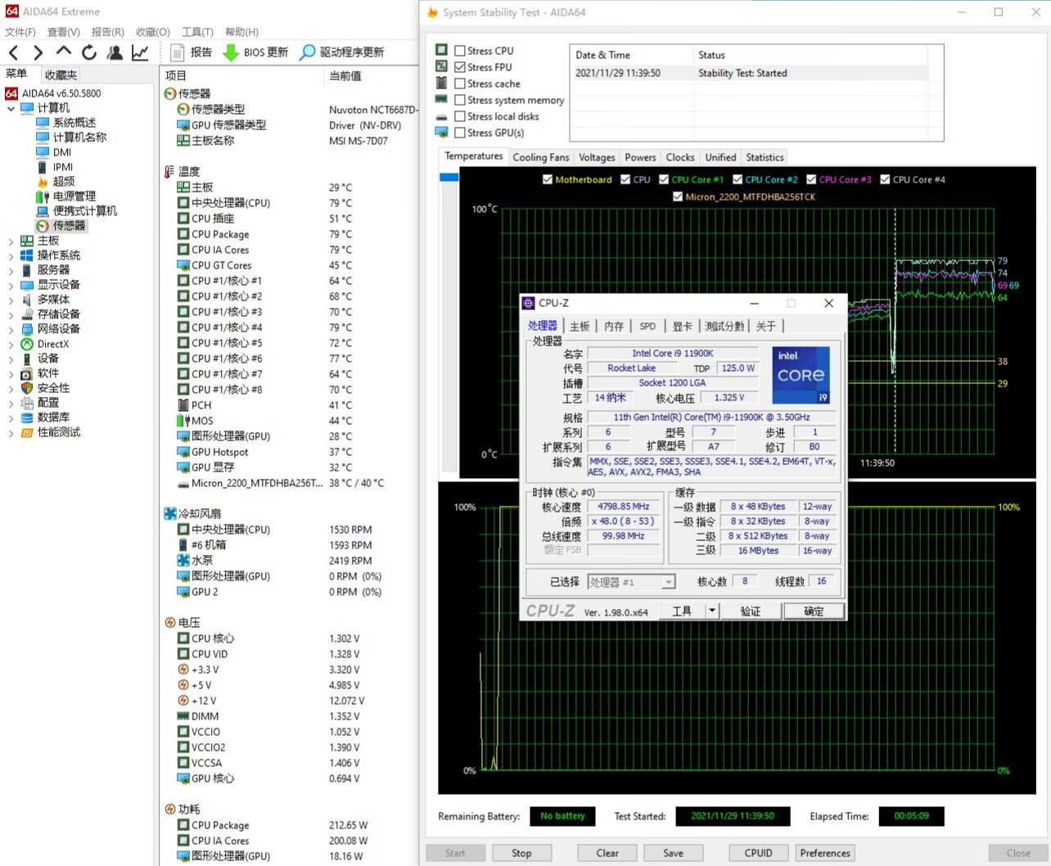Viewport: 1051px width, 866px height.
Task: Expand the 服务器 tree node
Action: coord(11,270)
